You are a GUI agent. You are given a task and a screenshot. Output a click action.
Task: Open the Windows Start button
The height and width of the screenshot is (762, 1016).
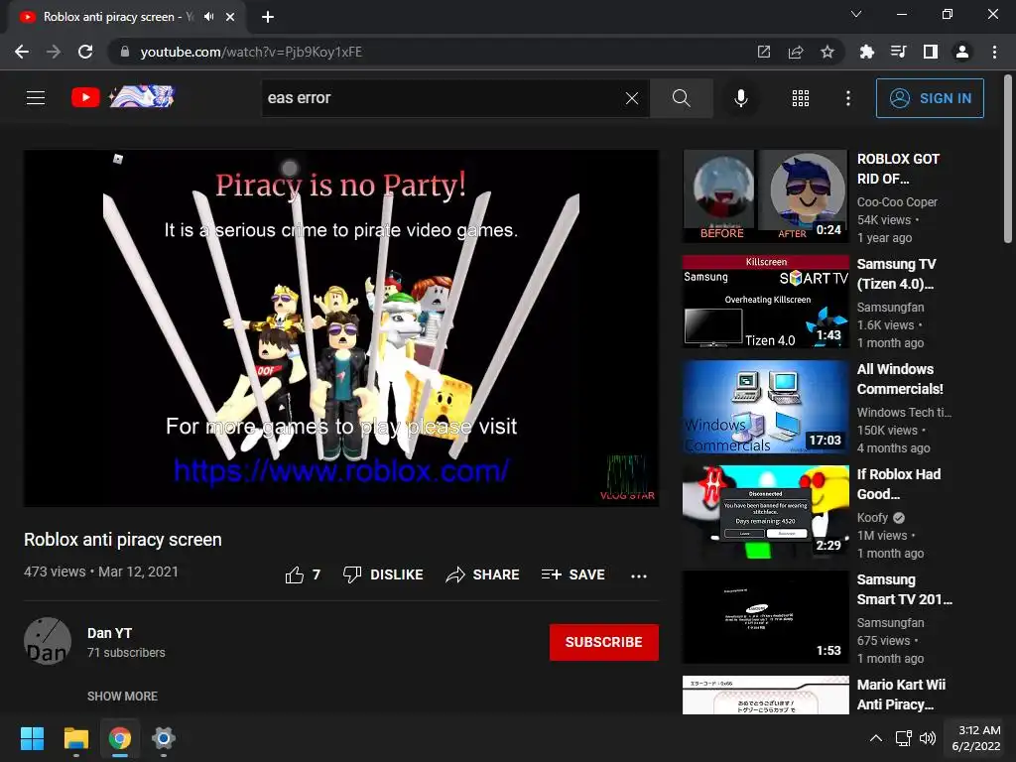click(x=32, y=738)
